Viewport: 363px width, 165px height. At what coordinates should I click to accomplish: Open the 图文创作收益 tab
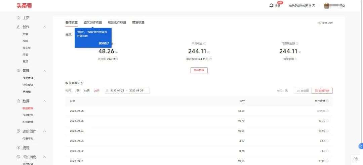pos(93,22)
